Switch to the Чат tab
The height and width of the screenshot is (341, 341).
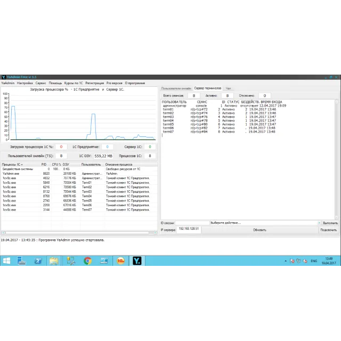coord(228,88)
